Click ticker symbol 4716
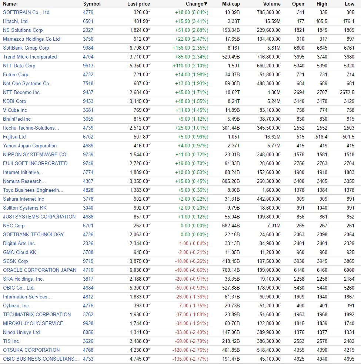The width and height of the screenshot is (361, 364). point(88,270)
